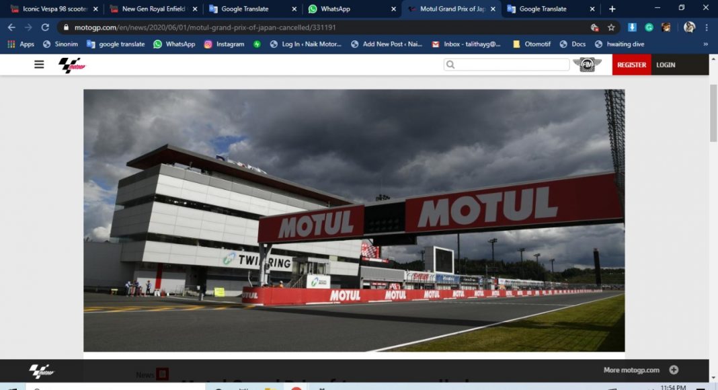Open the hamburger menu on MotoGP site

(39, 65)
